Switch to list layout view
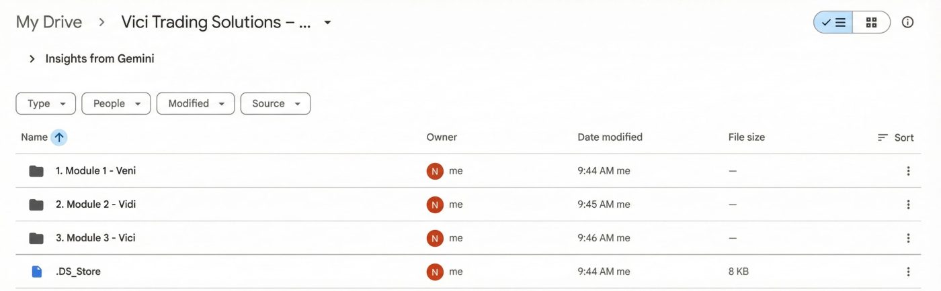 (x=833, y=22)
